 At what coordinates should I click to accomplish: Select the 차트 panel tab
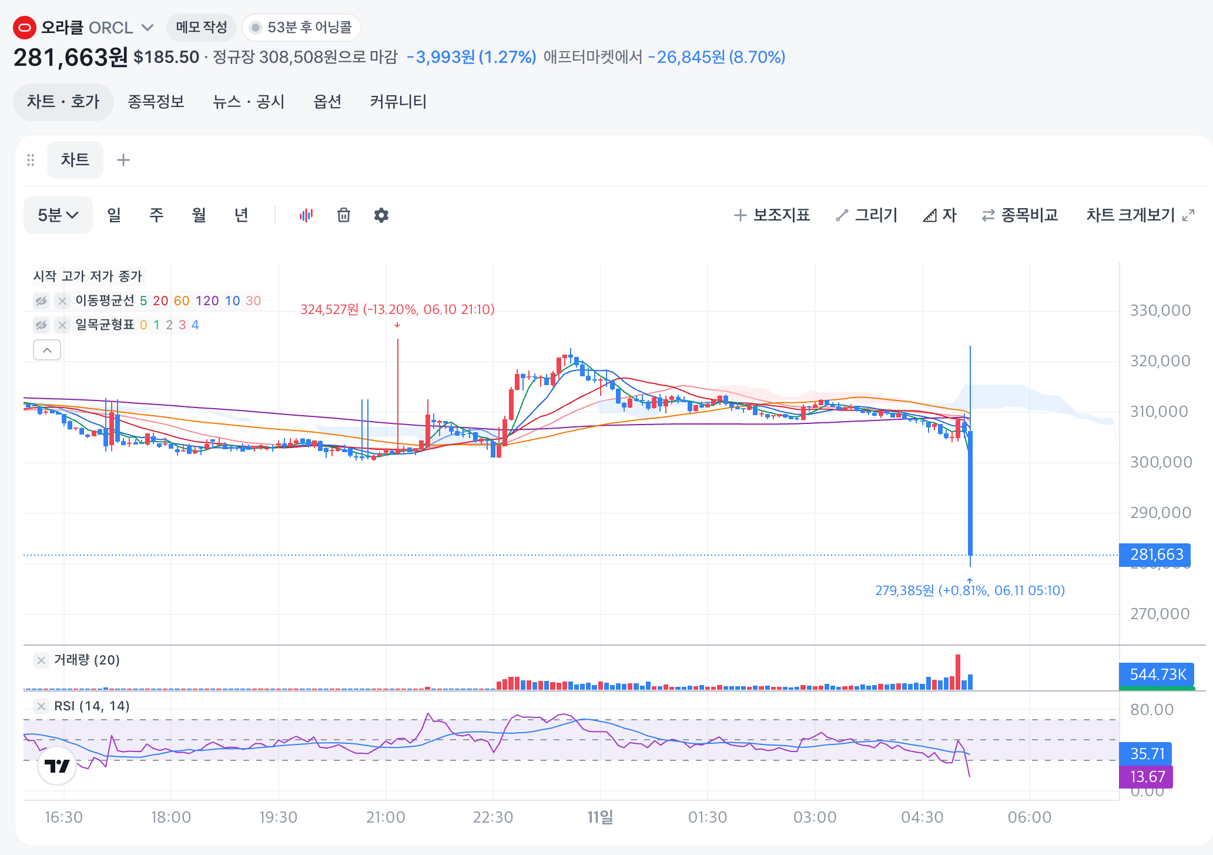coord(75,159)
